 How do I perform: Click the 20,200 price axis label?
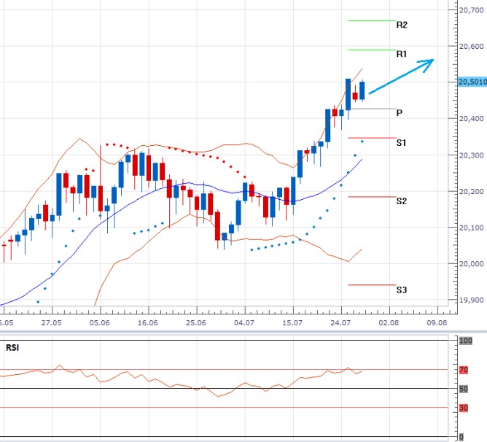point(472,192)
